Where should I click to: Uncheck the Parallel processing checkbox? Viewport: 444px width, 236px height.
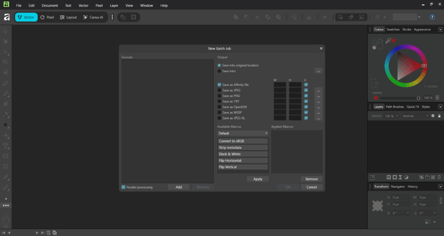(x=124, y=187)
